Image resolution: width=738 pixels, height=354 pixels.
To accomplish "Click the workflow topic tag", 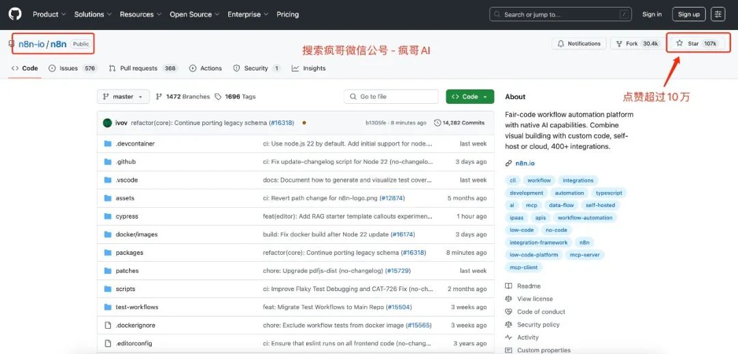I will (539, 180).
